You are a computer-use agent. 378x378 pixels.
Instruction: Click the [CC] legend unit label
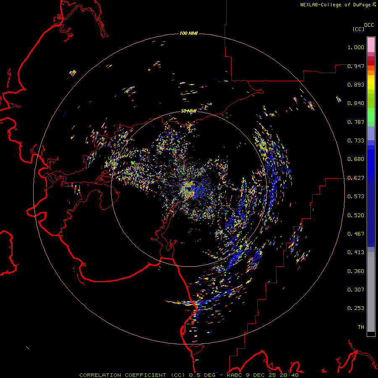[x=358, y=29]
